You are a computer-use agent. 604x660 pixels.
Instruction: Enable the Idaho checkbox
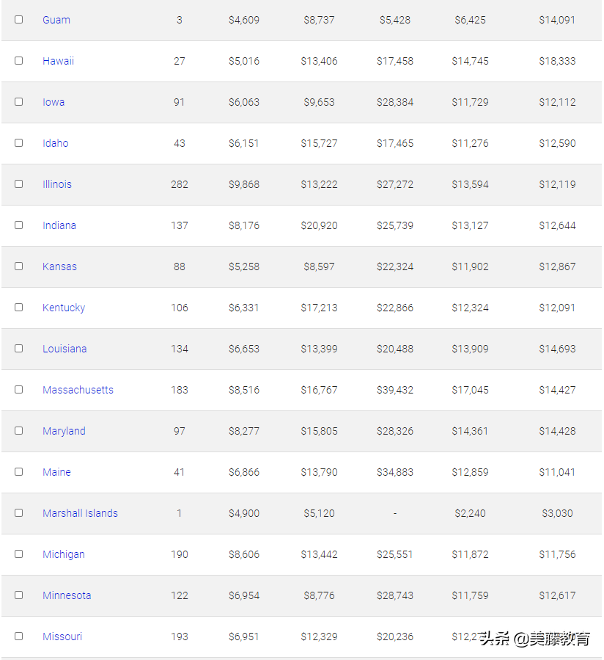(x=19, y=143)
